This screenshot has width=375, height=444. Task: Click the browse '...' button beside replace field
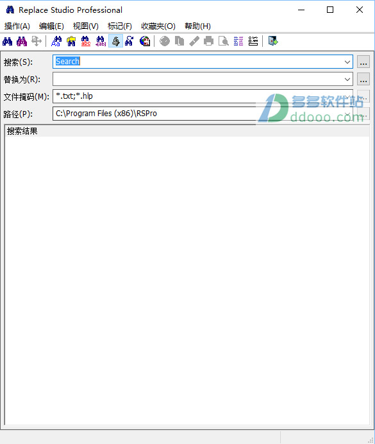[363, 80]
